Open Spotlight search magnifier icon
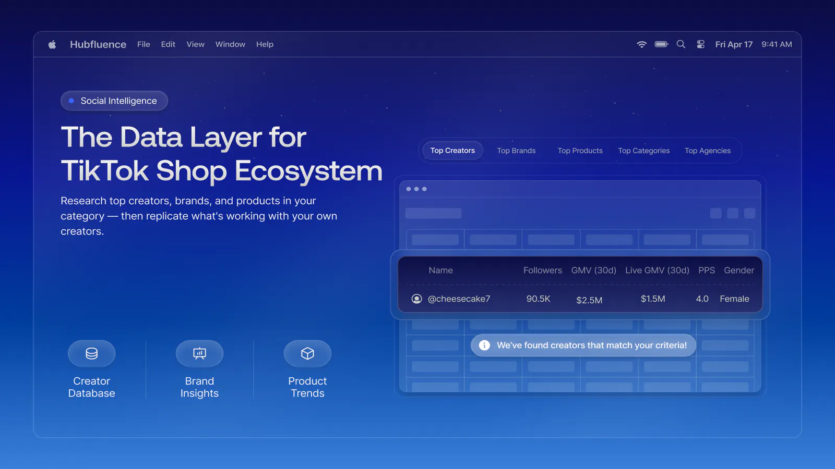Screen dimensions: 835x469 point(681,44)
